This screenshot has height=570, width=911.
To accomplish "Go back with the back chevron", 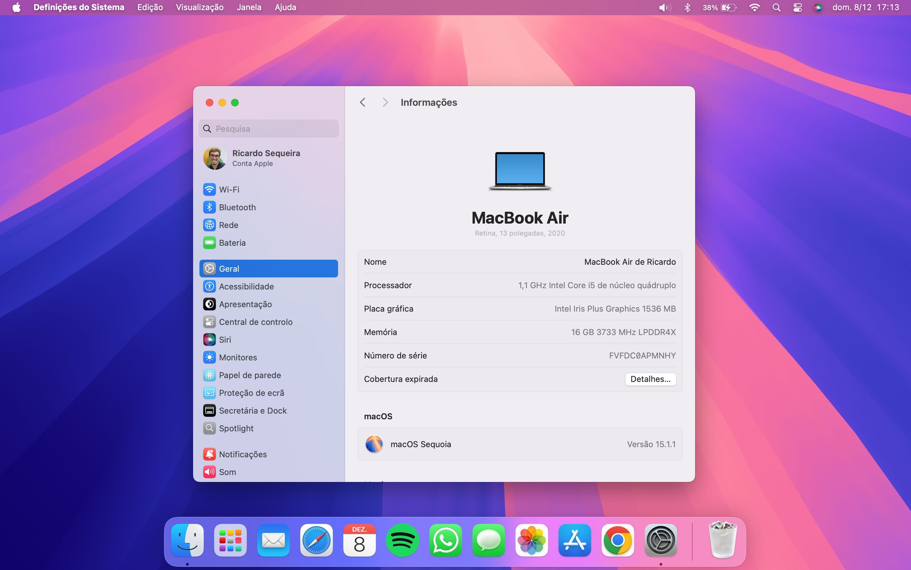I will click(362, 102).
